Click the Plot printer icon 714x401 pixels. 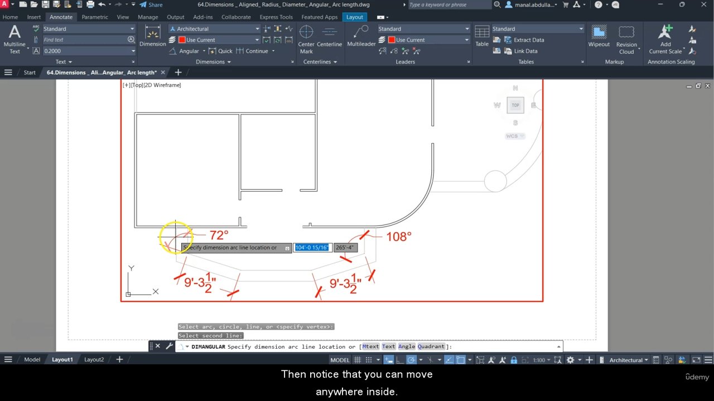pyautogui.click(x=90, y=4)
